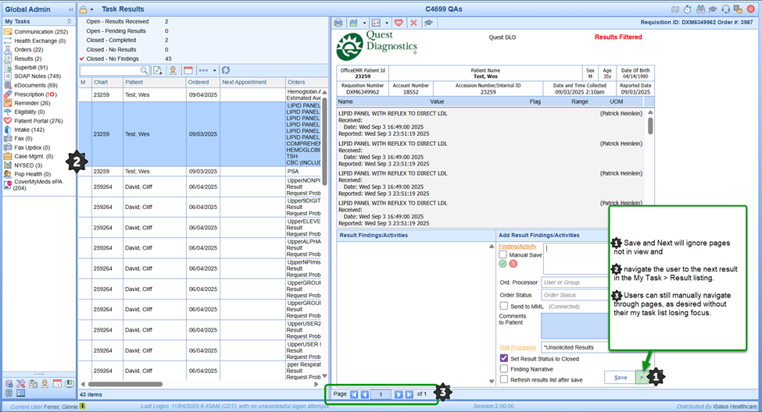Uncheck Set Result Status to Closed
The width and height of the screenshot is (762, 412).
[x=504, y=358]
